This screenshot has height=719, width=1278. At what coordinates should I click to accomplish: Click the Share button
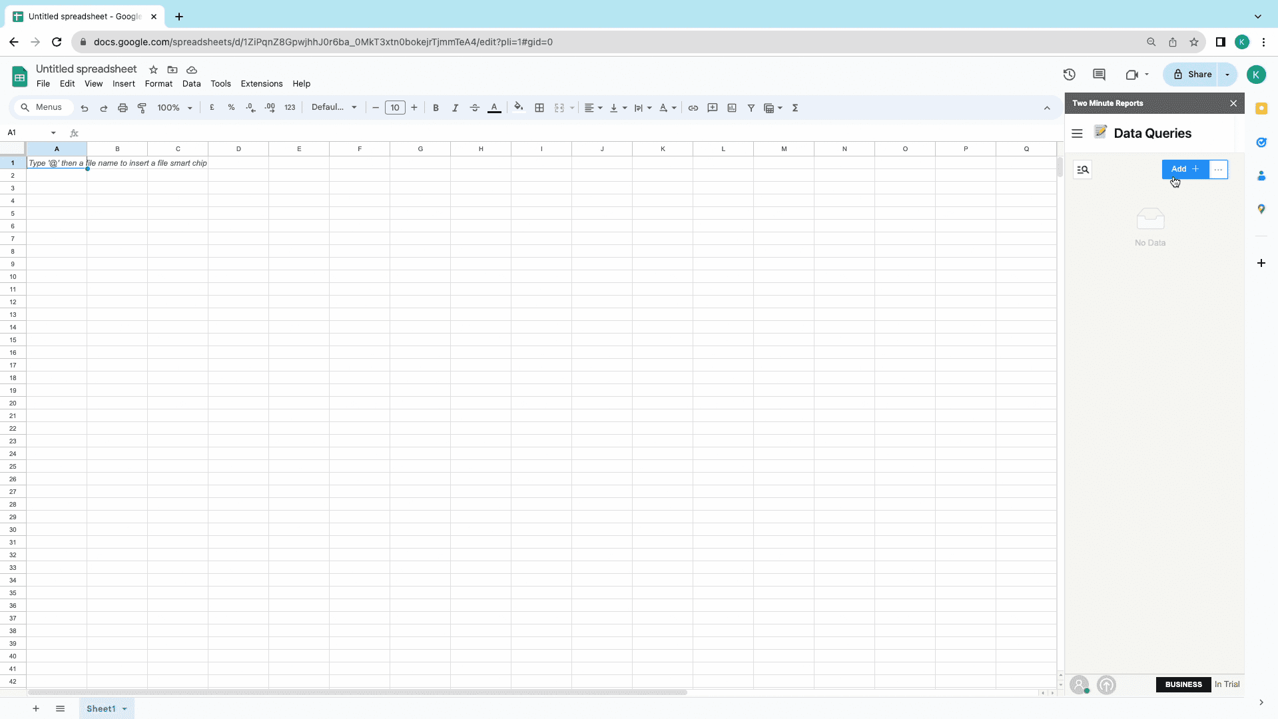(x=1192, y=75)
